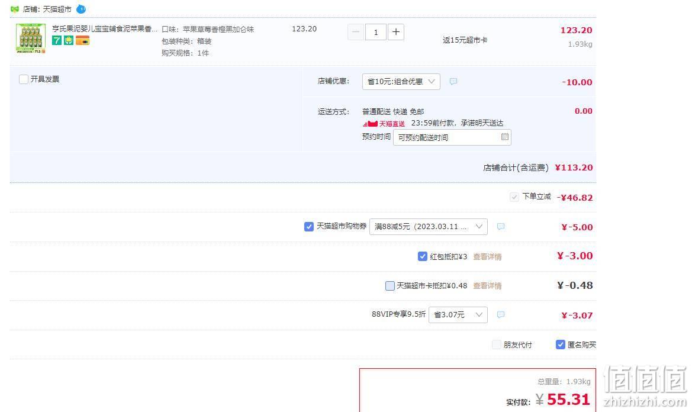Click the green guarantee shield badge icon

69,41
